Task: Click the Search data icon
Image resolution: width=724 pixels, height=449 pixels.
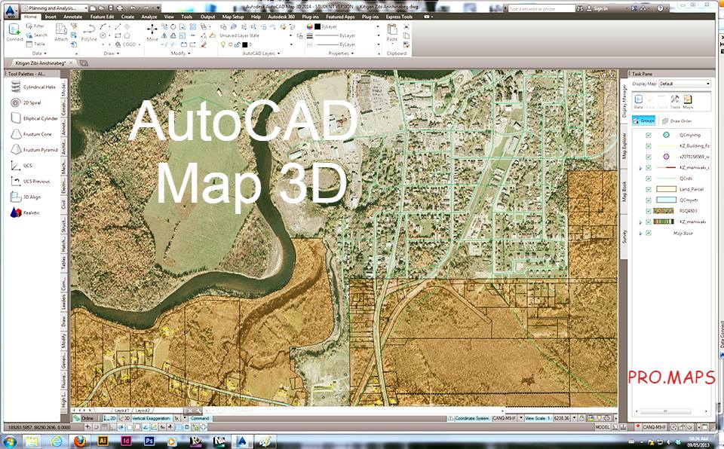Action: pyautogui.click(x=29, y=35)
